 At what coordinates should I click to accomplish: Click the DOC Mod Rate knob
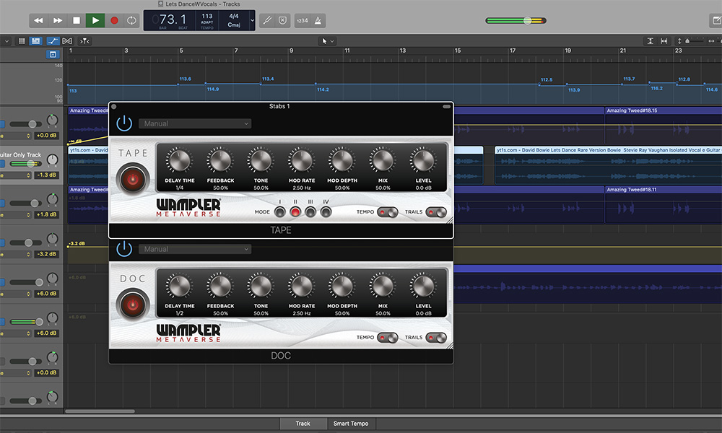click(302, 287)
